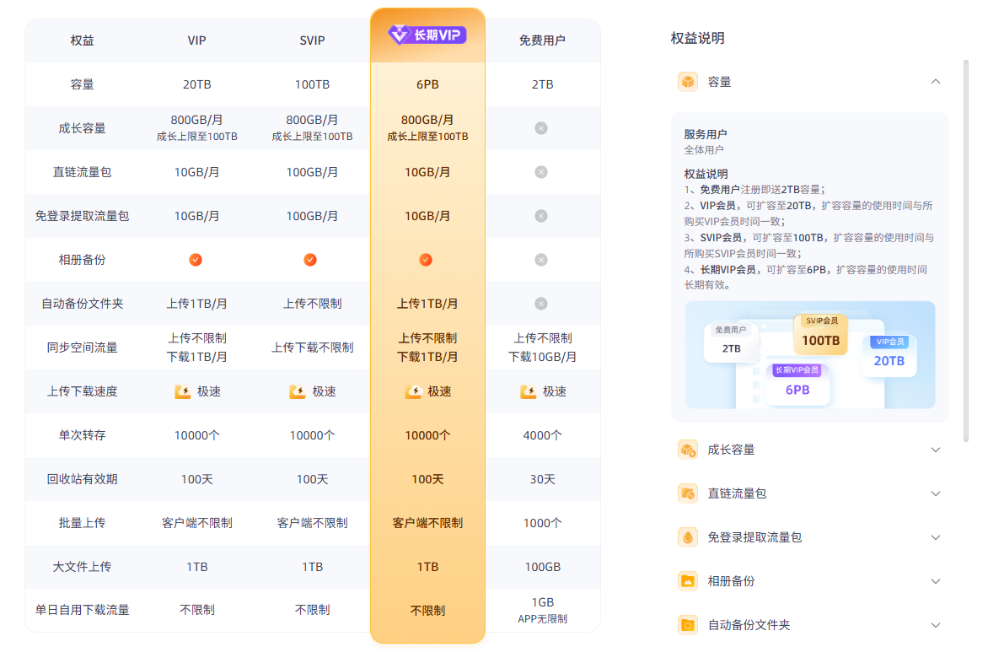Click the gray X for 免费用户 成长容量
Screen dimensions: 988x663
tap(543, 128)
